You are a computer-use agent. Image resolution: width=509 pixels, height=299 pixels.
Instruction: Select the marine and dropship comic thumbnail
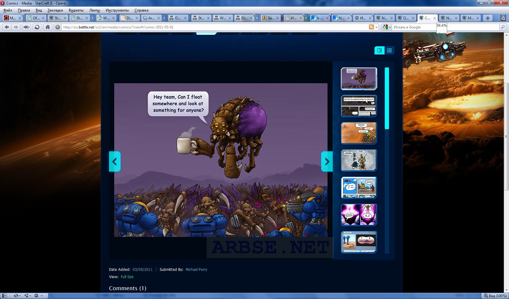(x=359, y=242)
